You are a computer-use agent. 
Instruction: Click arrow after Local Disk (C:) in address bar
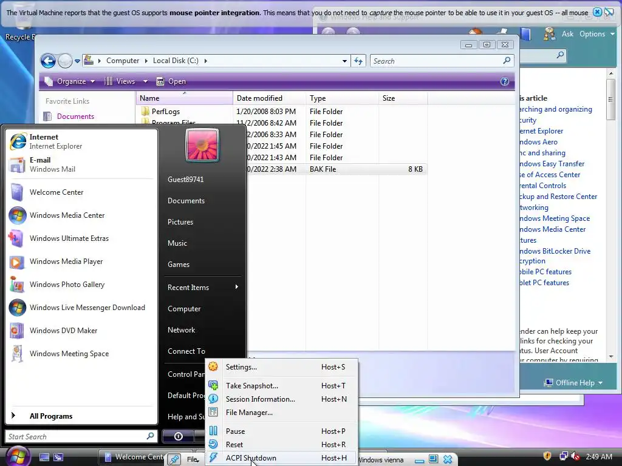(x=205, y=61)
